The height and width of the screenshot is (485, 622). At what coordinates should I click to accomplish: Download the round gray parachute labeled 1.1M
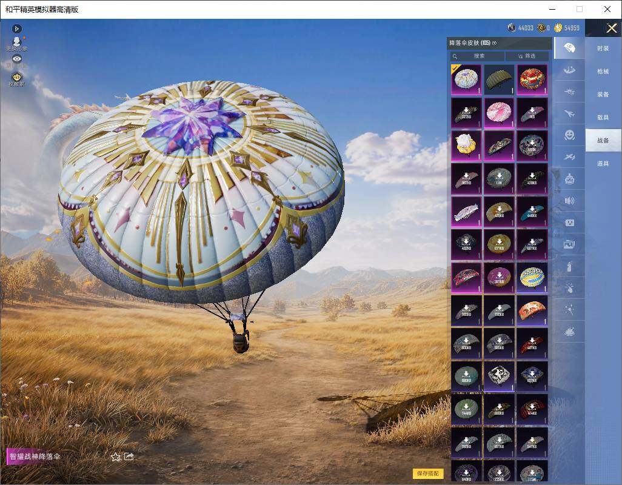pos(499,178)
